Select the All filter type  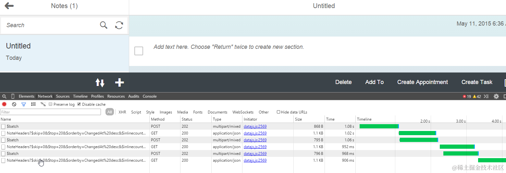(110, 112)
